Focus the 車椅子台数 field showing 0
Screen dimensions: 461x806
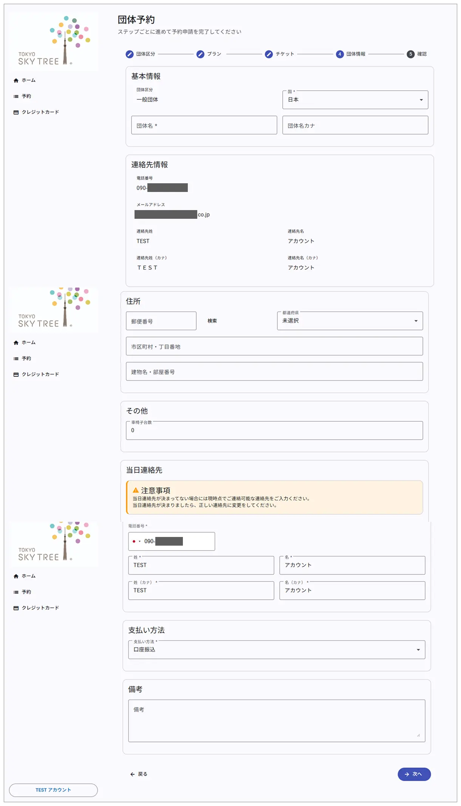tap(274, 430)
